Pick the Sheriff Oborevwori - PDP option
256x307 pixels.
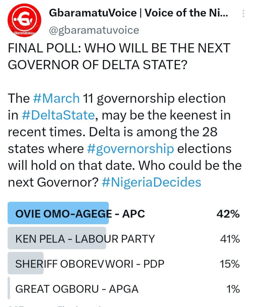point(90,263)
